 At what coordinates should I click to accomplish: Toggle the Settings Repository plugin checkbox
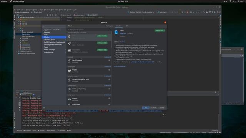point(109,89)
